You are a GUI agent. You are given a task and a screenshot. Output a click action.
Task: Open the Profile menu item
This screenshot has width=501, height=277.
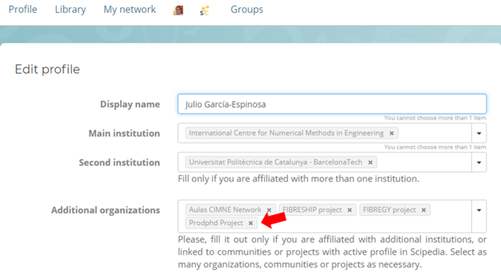click(x=23, y=9)
